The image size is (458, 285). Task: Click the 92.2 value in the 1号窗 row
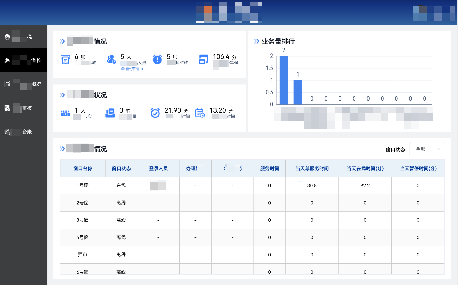coord(365,186)
